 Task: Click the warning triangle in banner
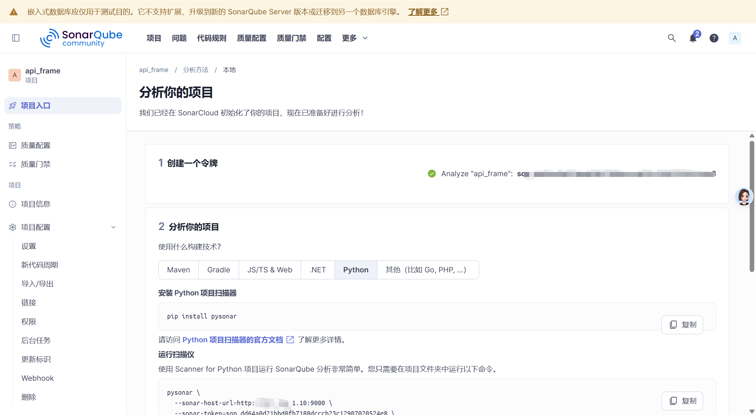pos(14,12)
